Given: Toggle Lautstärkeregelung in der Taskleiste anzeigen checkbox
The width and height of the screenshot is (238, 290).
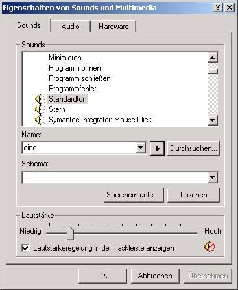Looking at the screenshot, I should coord(25,248).
